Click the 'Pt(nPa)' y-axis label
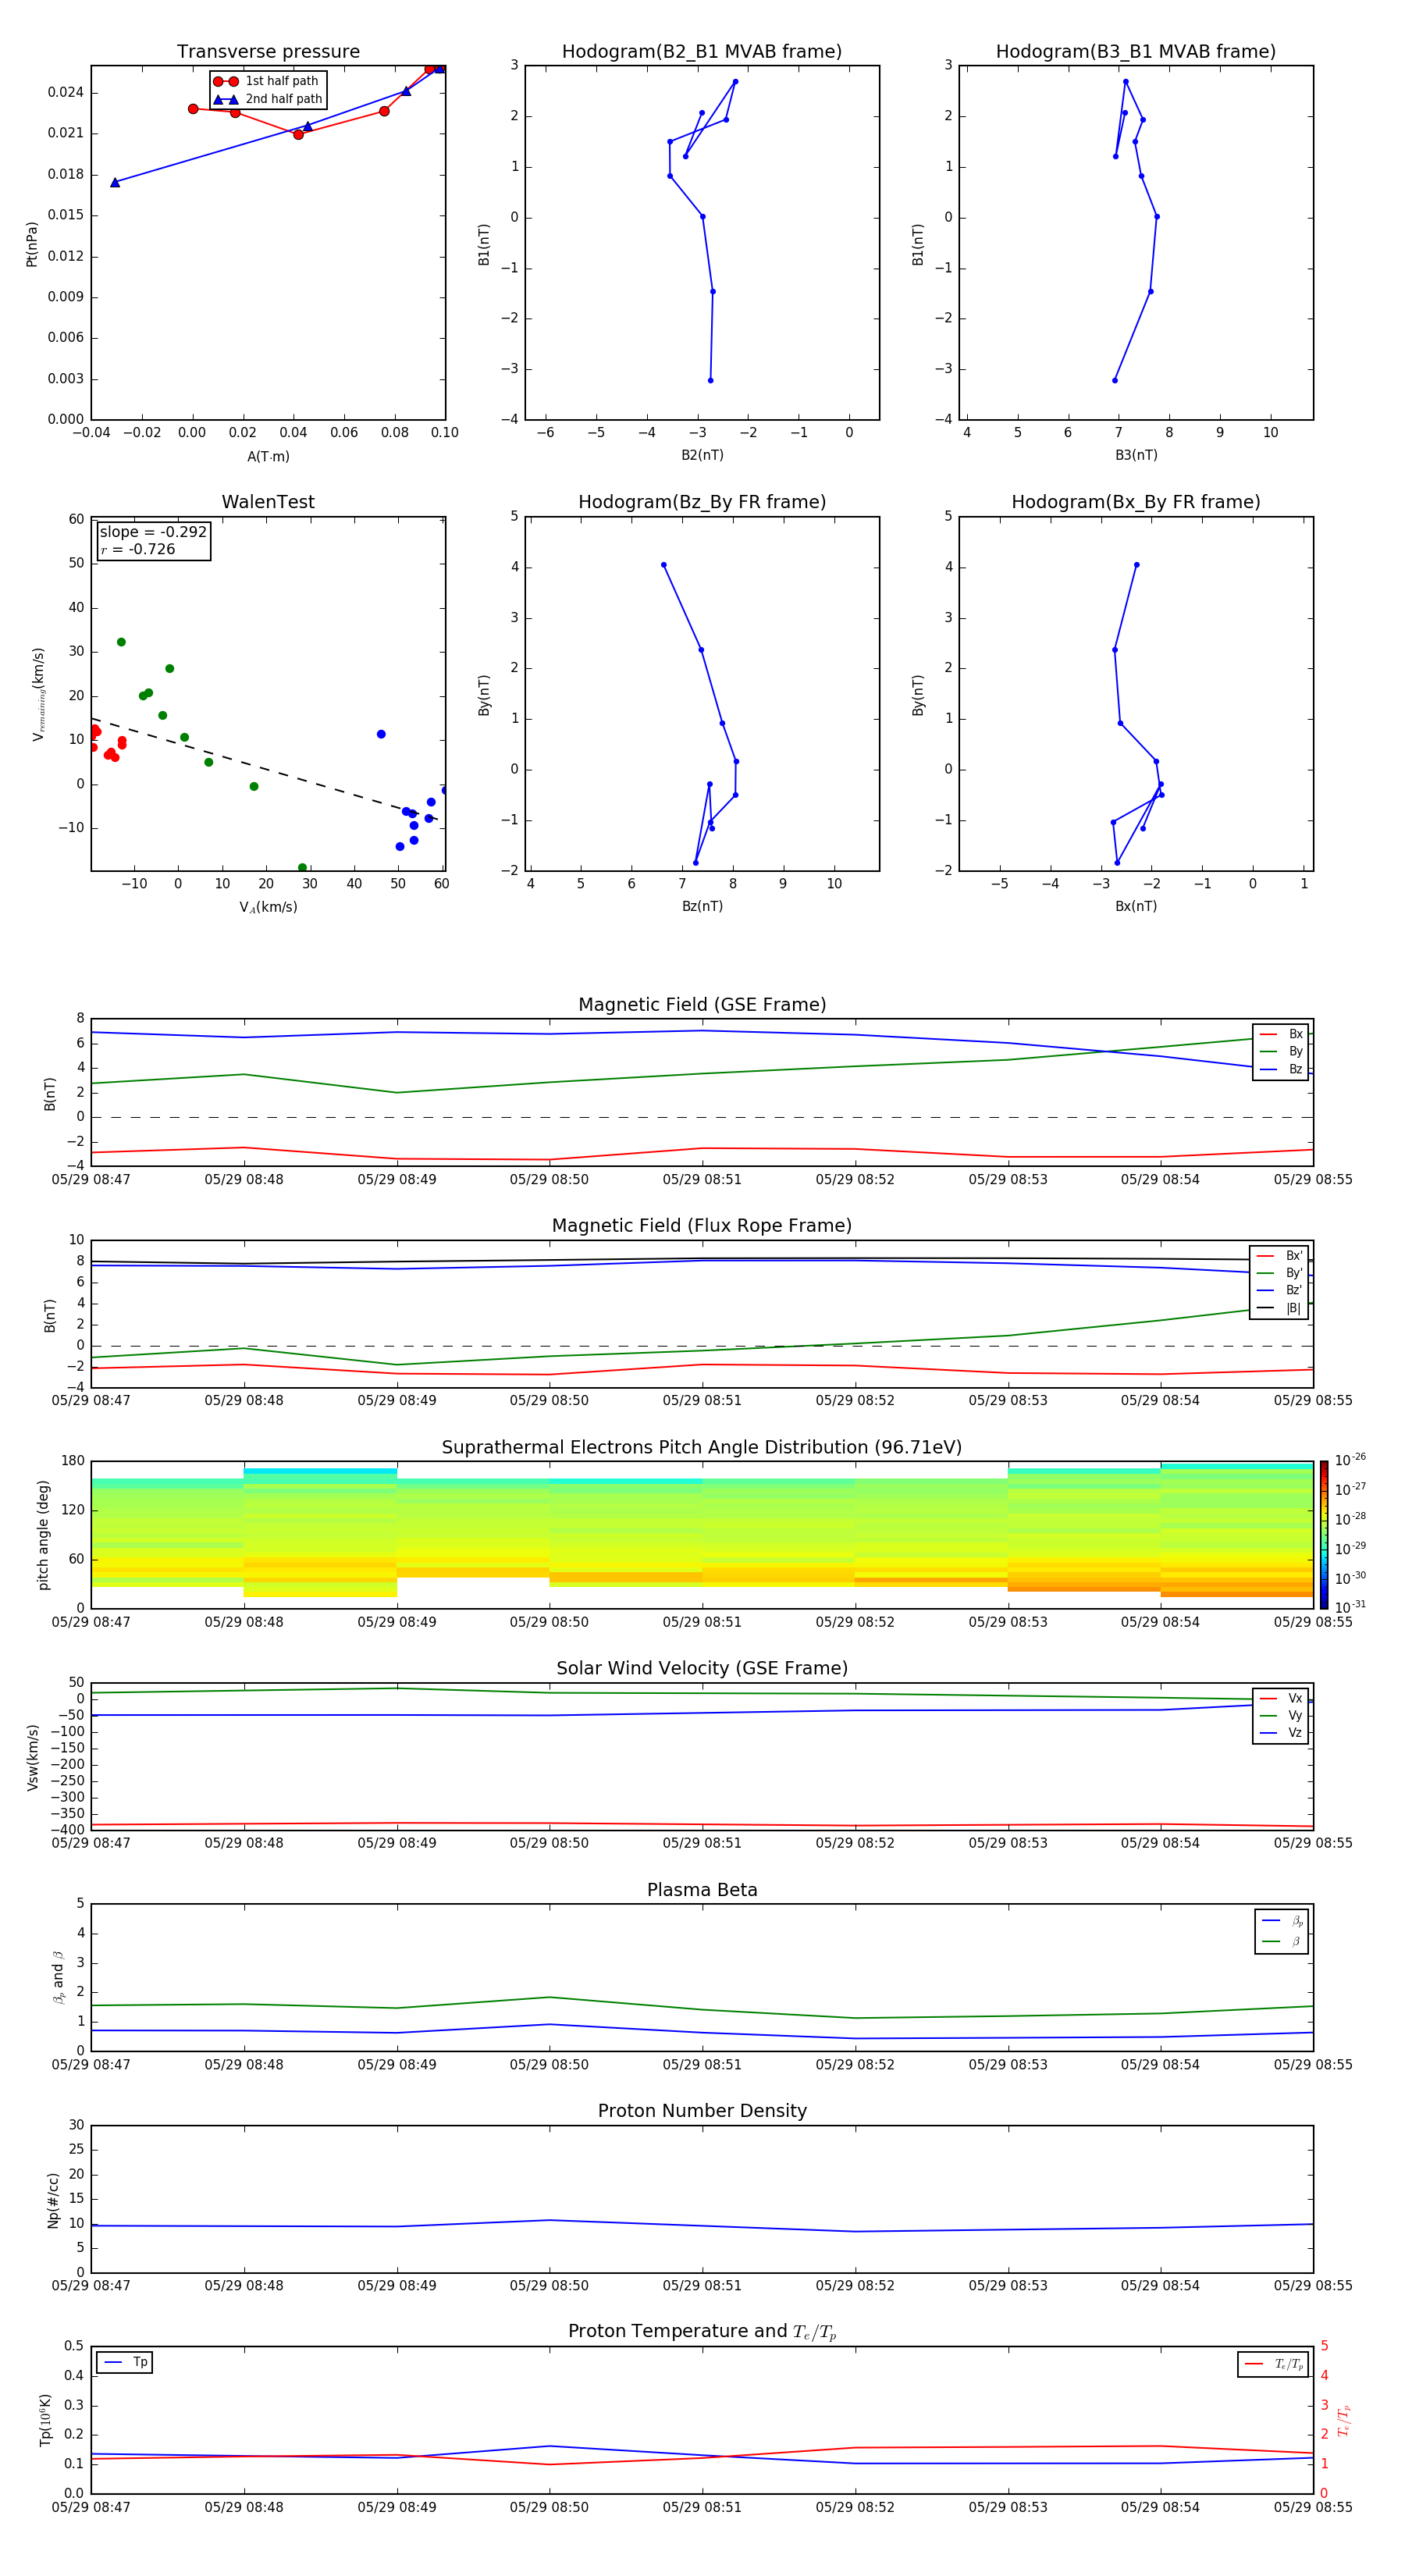 pos(32,244)
